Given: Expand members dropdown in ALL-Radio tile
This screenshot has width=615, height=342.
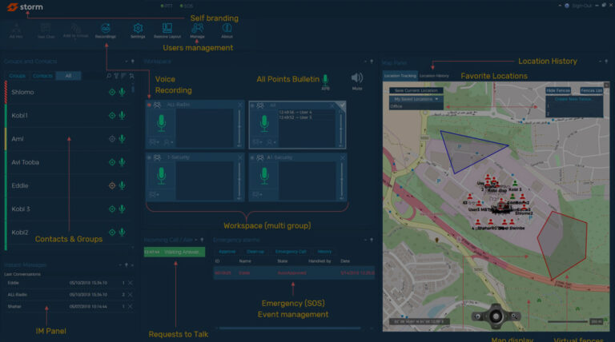Looking at the screenshot, I should point(169,142).
